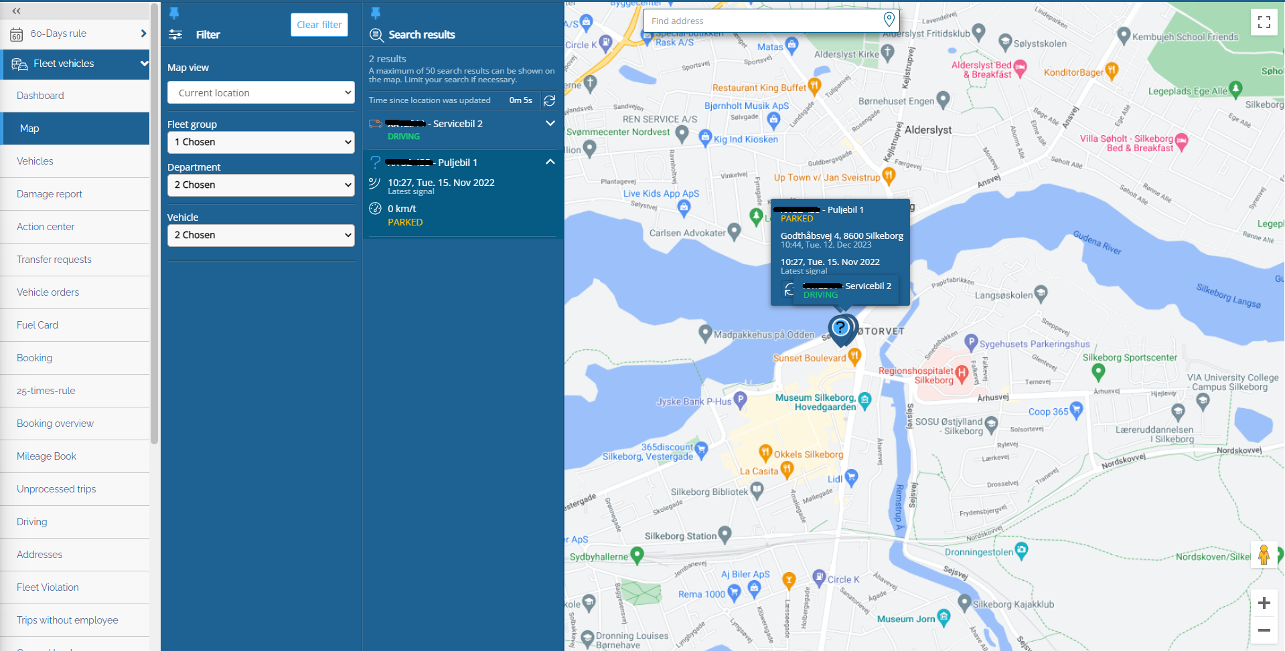Click the Museum Jorn map pin
The width and height of the screenshot is (1285, 651).
pos(944,618)
